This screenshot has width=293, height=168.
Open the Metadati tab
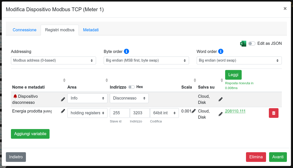click(91, 30)
